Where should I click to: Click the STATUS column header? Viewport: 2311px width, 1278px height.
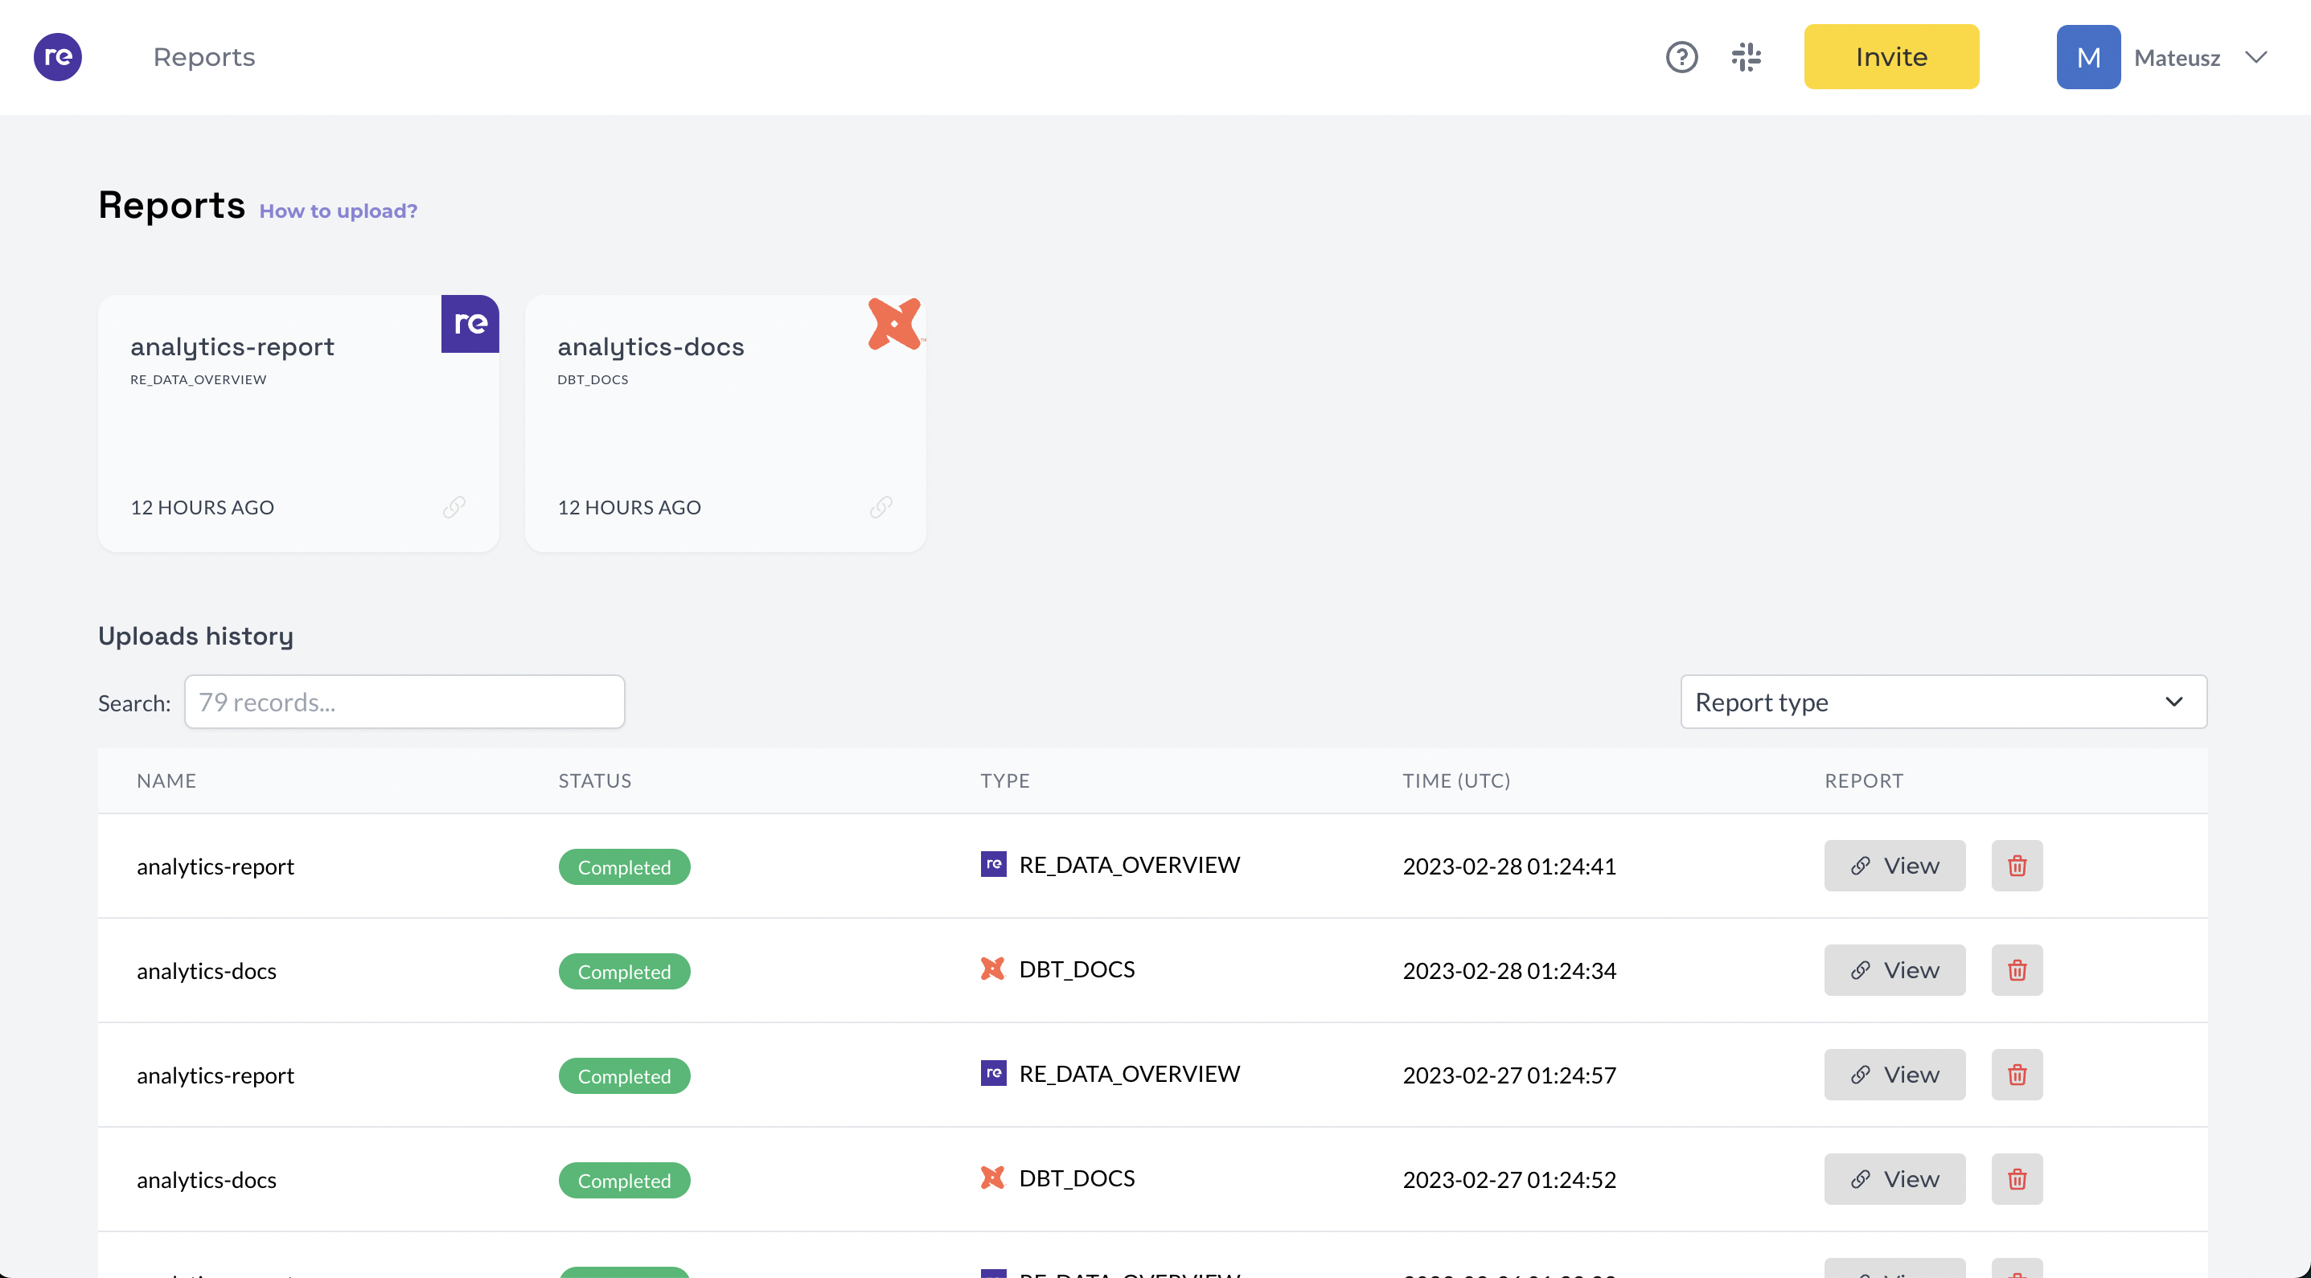pyautogui.click(x=595, y=780)
